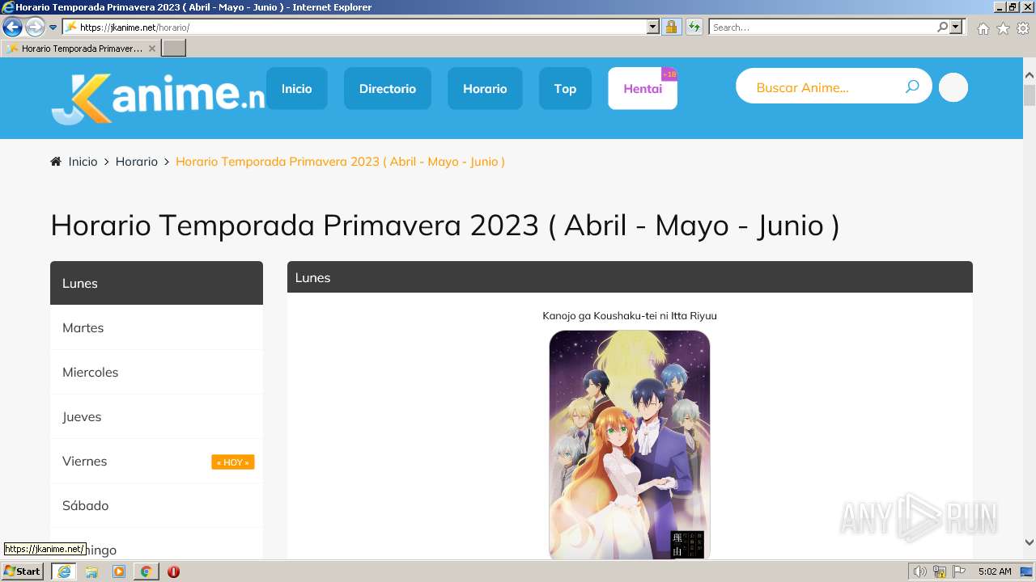1036x582 pixels.
Task: Click the site search magnifier icon
Action: [912, 86]
